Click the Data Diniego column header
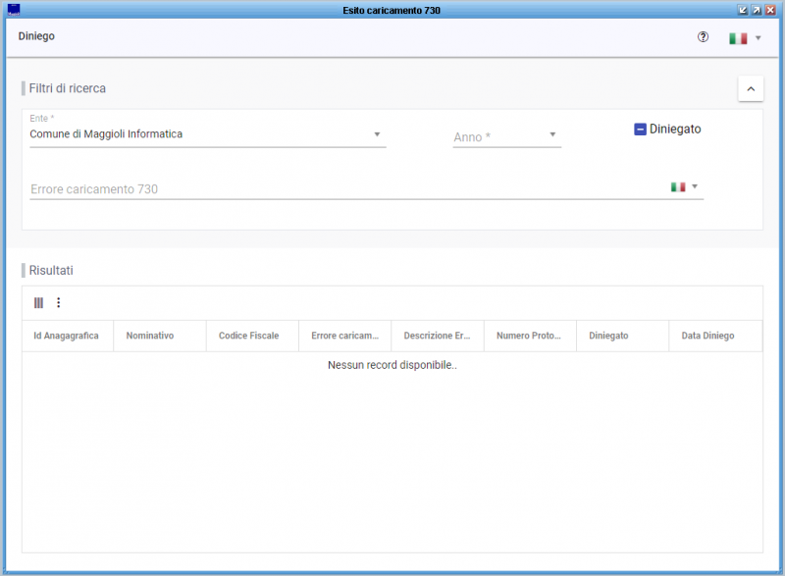This screenshot has height=576, width=785. pos(707,336)
